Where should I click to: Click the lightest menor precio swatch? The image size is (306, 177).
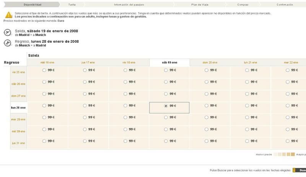(x=275, y=154)
